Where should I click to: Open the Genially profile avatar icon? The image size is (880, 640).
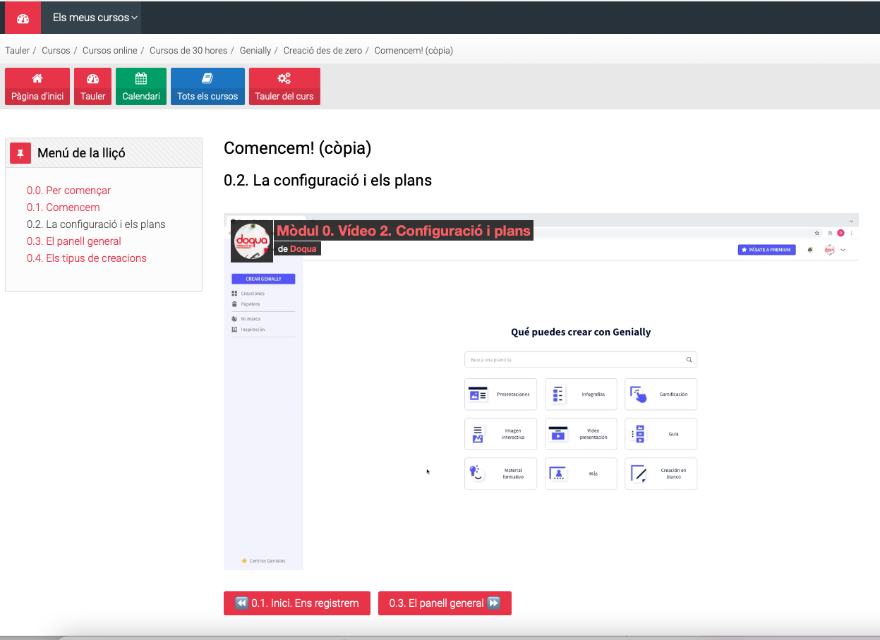click(x=830, y=250)
